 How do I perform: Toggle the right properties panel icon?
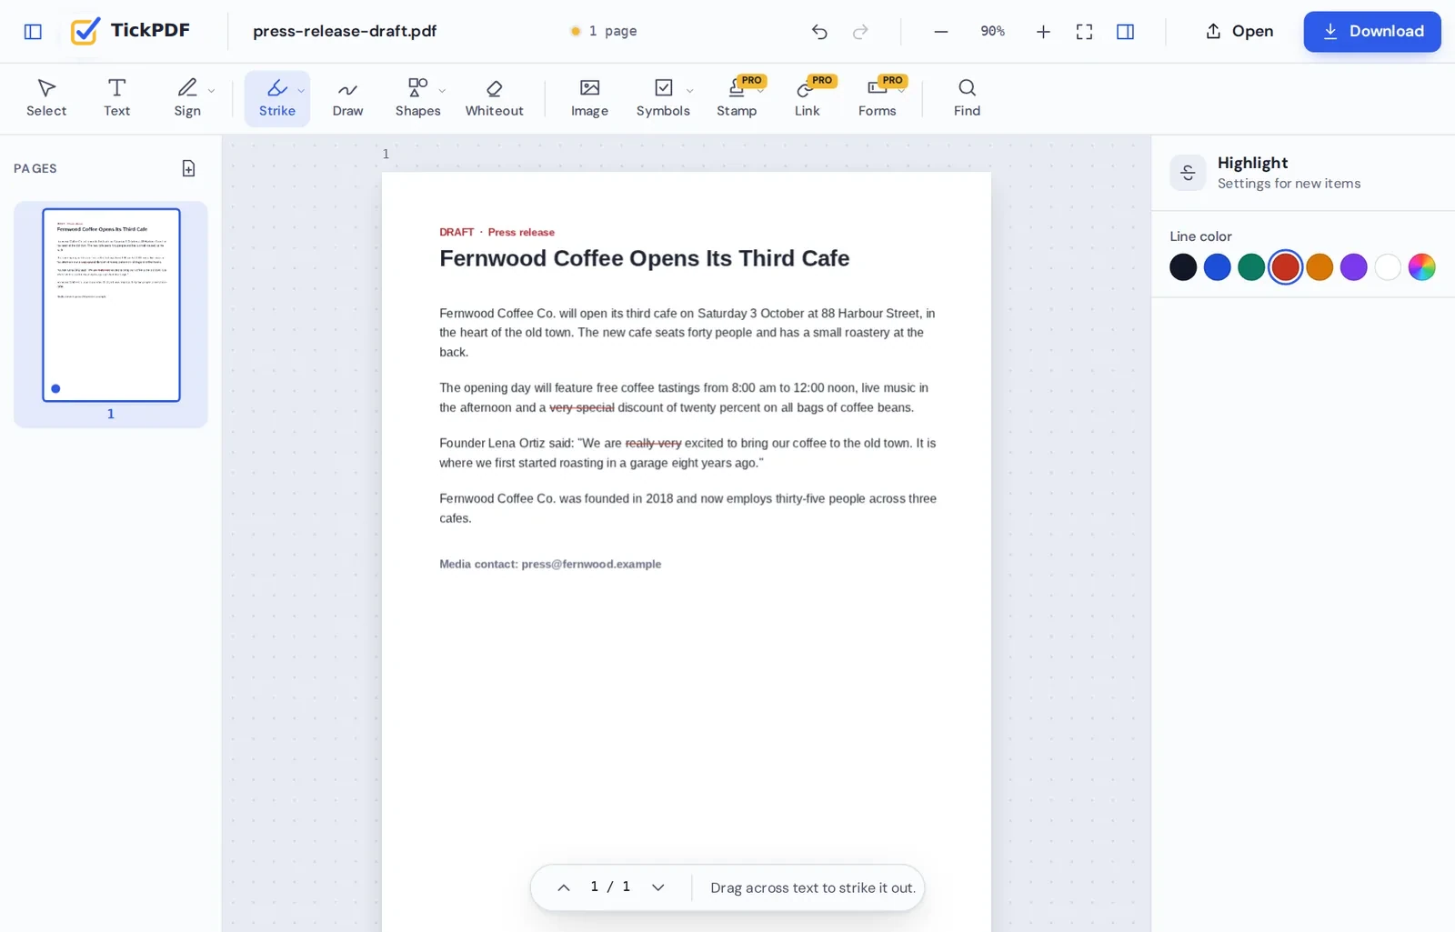[x=1125, y=32]
